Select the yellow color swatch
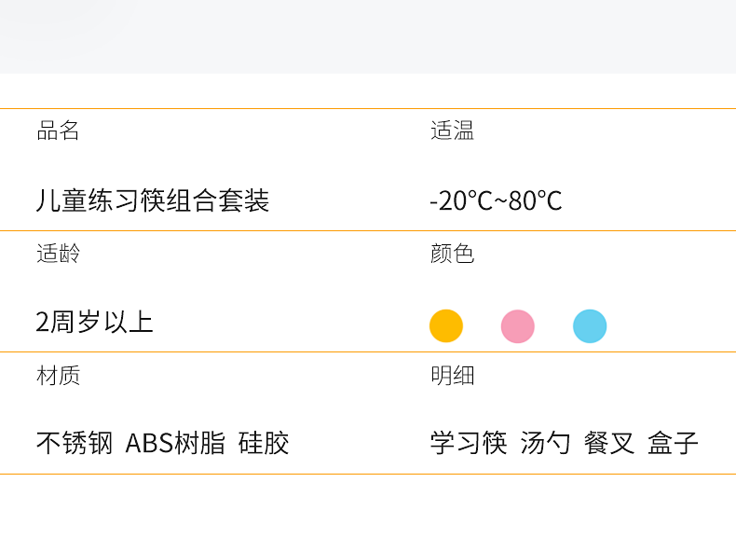The image size is (736, 551). (x=446, y=326)
